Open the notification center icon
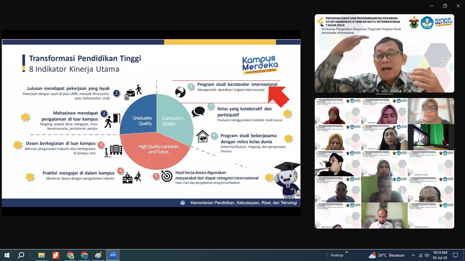The height and width of the screenshot is (261, 465). 455,255
